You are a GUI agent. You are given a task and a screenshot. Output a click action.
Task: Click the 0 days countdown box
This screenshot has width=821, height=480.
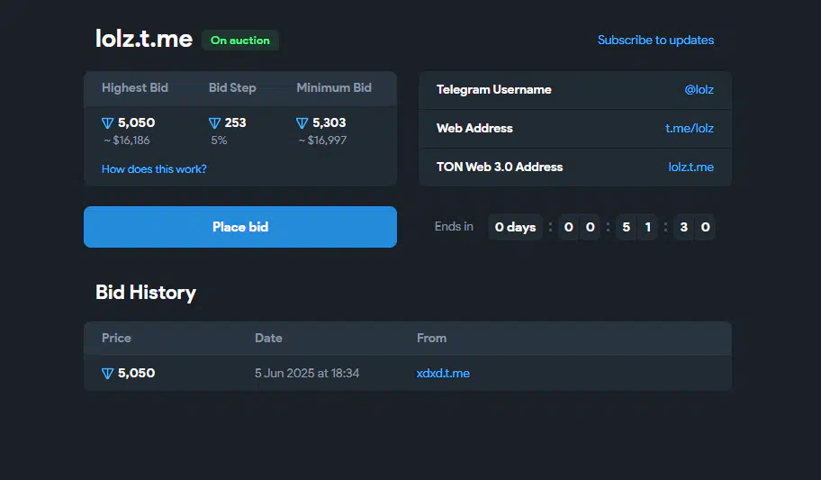coord(515,227)
